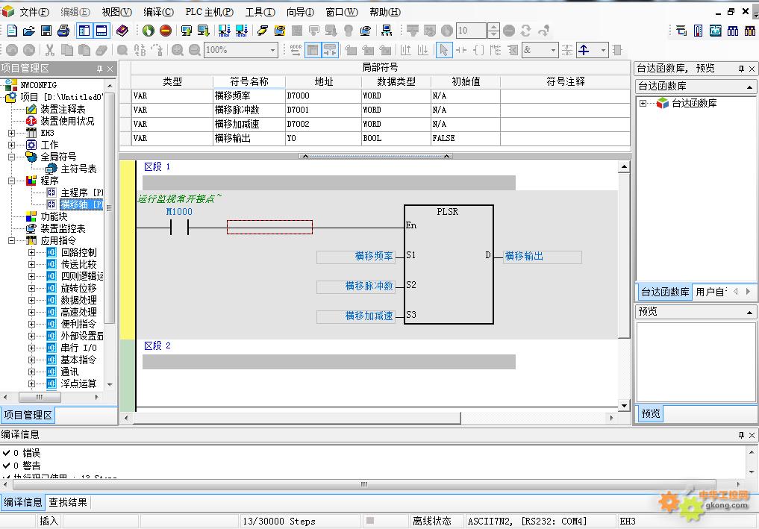Toggle the local symbol table display

[x=313, y=50]
